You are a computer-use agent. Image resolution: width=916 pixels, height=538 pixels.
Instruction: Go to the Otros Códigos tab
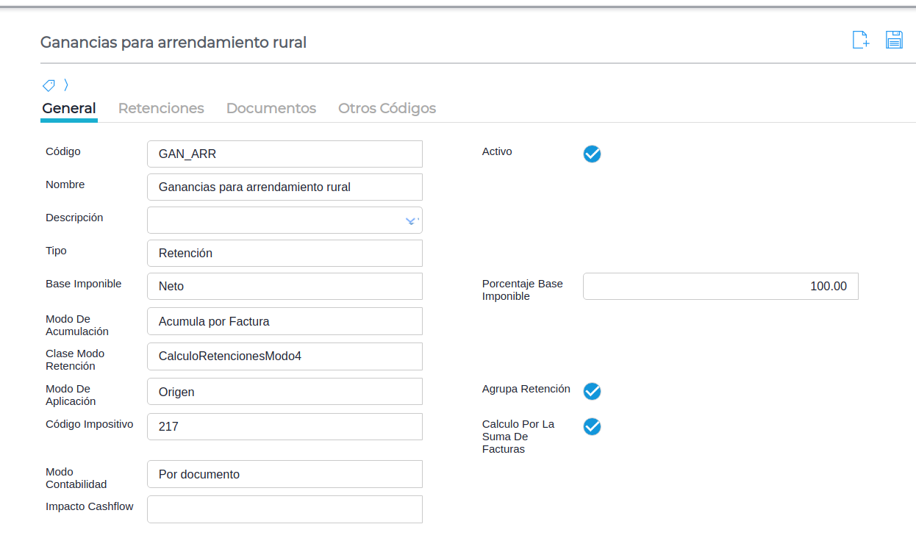pos(387,108)
